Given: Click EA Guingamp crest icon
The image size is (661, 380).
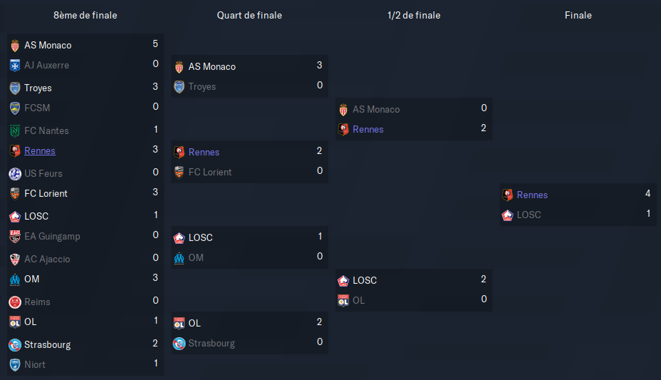Looking at the screenshot, I should click(15, 237).
